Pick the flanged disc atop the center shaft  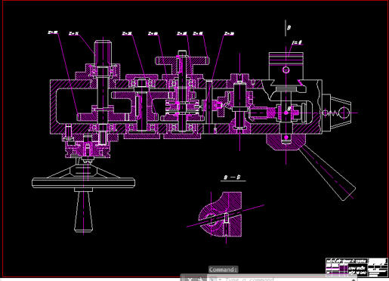tap(182, 60)
